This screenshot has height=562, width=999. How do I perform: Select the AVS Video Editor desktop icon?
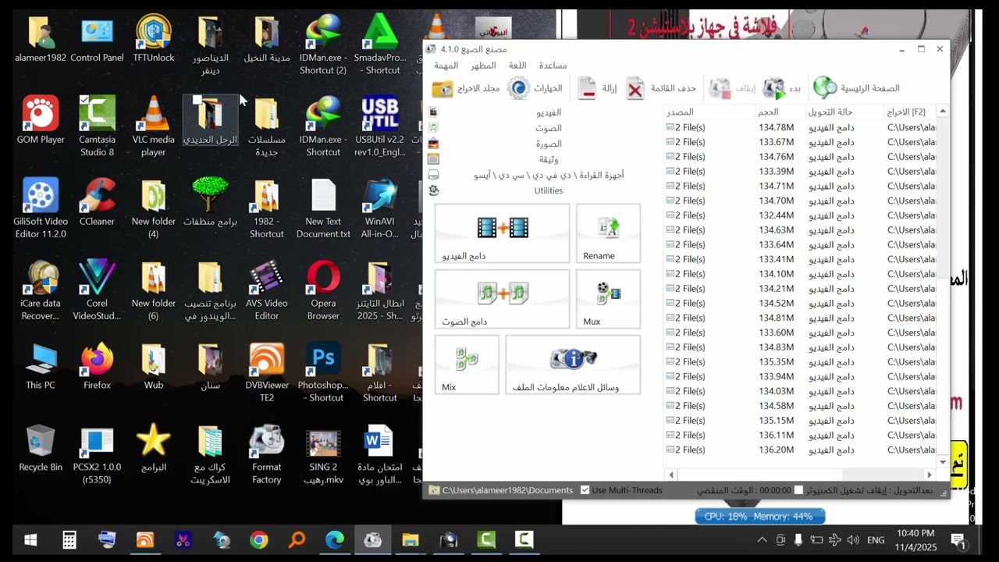[x=267, y=291]
